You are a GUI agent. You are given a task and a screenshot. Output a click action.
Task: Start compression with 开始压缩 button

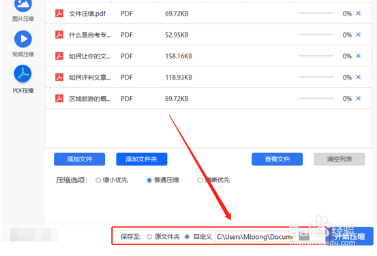click(350, 236)
